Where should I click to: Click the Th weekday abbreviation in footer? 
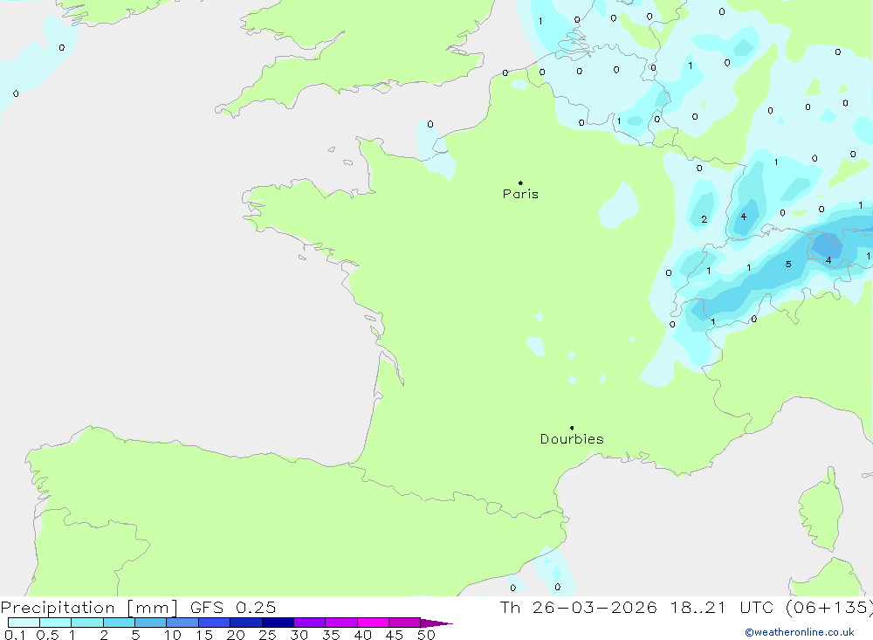coord(510,608)
